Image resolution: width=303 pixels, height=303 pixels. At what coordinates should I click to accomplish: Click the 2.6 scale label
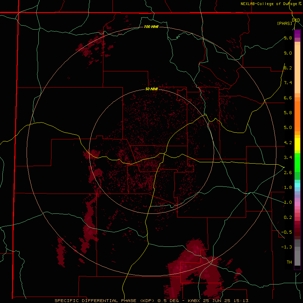click(288, 172)
